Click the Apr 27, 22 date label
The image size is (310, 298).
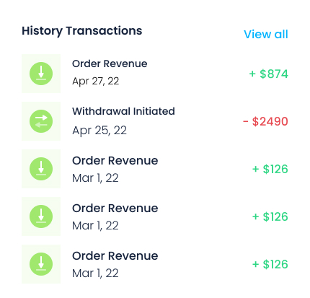pos(96,82)
